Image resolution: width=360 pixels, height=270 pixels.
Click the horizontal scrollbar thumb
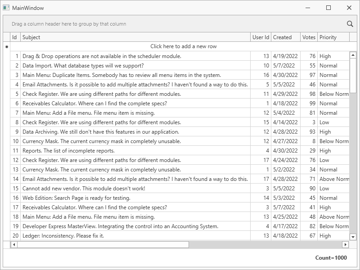coord(103,244)
